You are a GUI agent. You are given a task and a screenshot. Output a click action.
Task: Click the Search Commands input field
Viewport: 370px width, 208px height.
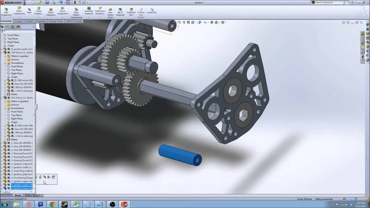329,2
